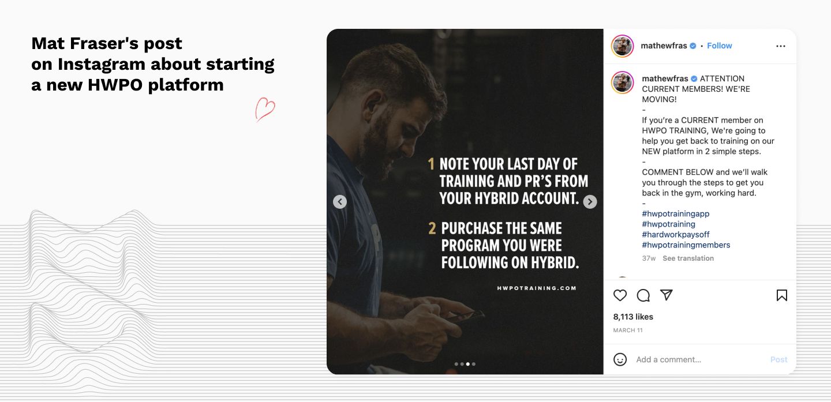Open mathewfras username in post header
The image size is (831, 402).
coord(664,46)
